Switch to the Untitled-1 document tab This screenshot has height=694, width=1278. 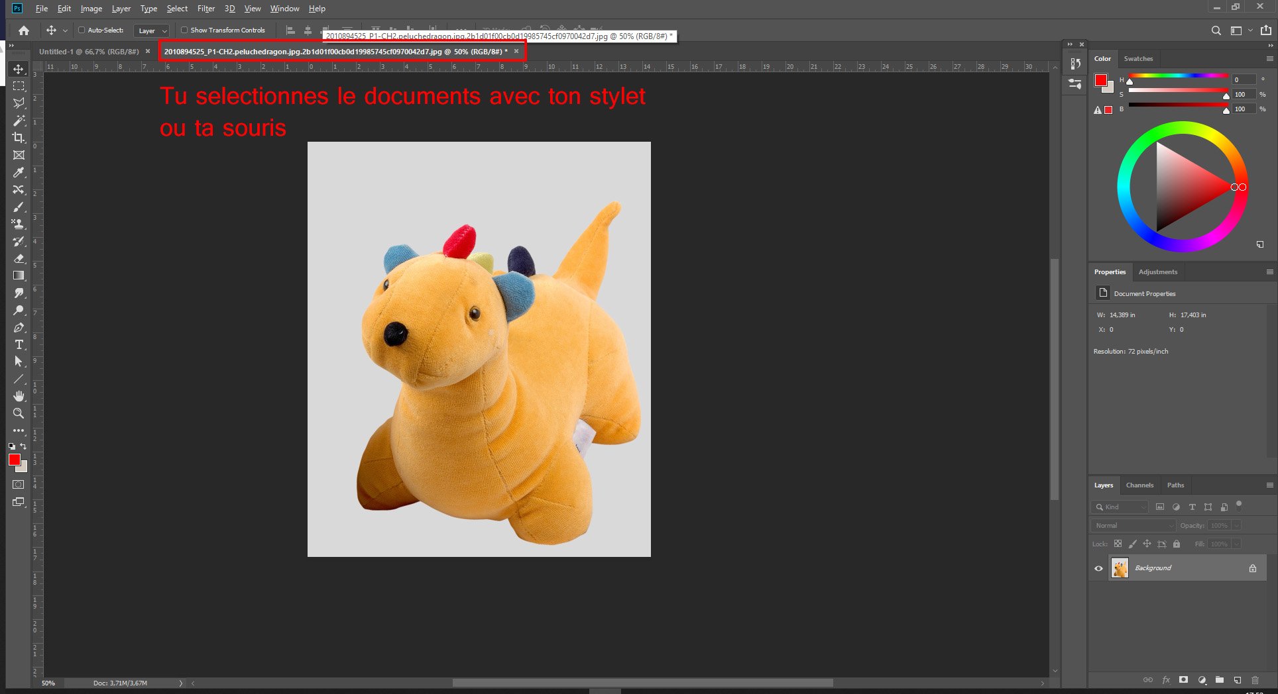pyautogui.click(x=89, y=52)
